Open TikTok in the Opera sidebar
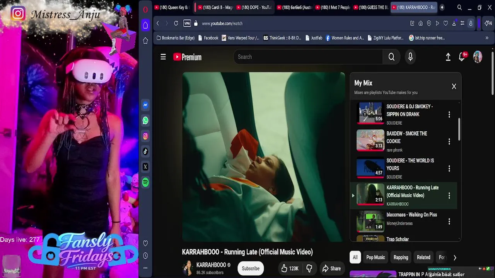The height and width of the screenshot is (278, 495). click(145, 151)
